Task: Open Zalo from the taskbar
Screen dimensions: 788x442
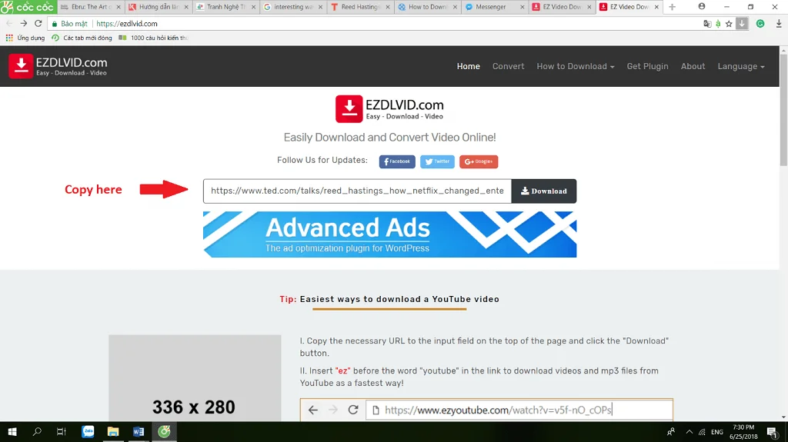Action: (x=88, y=431)
